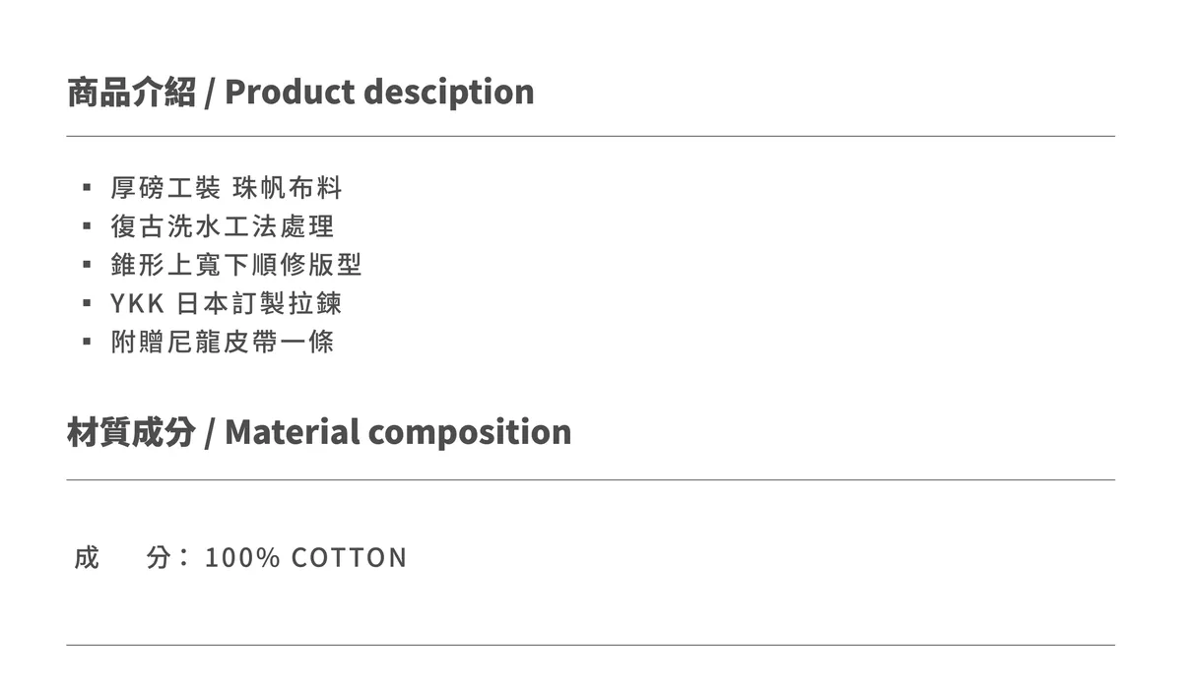Image resolution: width=1182 pixels, height=693 pixels.
Task: Click the bullet marker before YKK
Action: point(87,303)
